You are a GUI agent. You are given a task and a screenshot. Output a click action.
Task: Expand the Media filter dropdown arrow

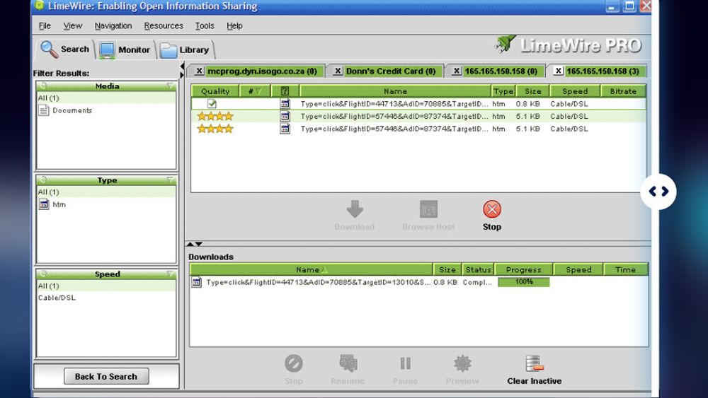point(170,86)
